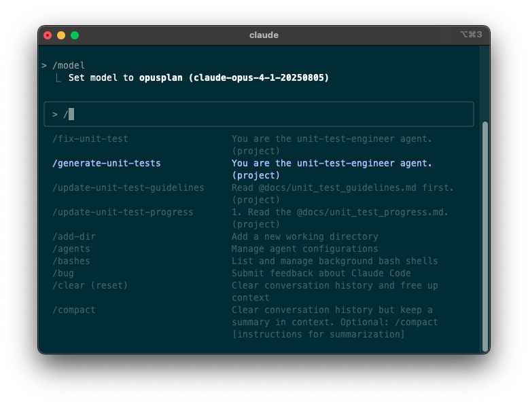Image resolution: width=528 pixels, height=404 pixels.
Task: Click '1. Read the @docs/unit_test_progress.md.' description
Action: click(340, 213)
